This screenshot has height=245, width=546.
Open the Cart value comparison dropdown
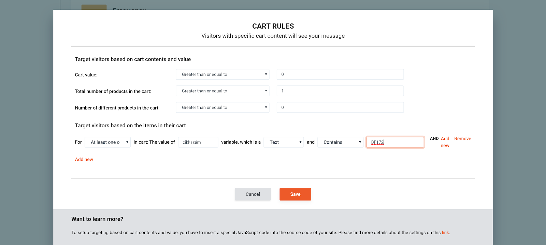[x=222, y=75]
